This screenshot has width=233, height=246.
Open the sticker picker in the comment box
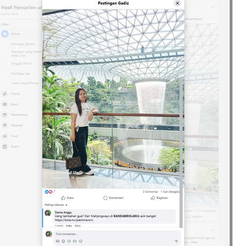point(81,241)
